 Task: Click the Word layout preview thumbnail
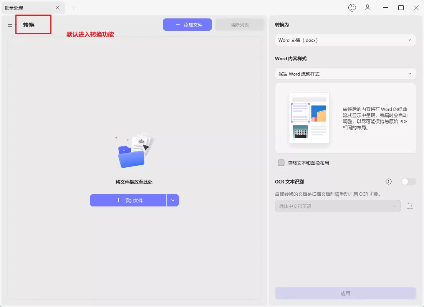pyautogui.click(x=309, y=118)
